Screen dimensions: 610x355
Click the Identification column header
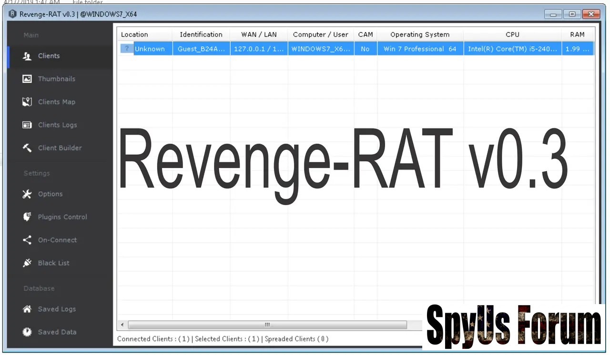201,35
